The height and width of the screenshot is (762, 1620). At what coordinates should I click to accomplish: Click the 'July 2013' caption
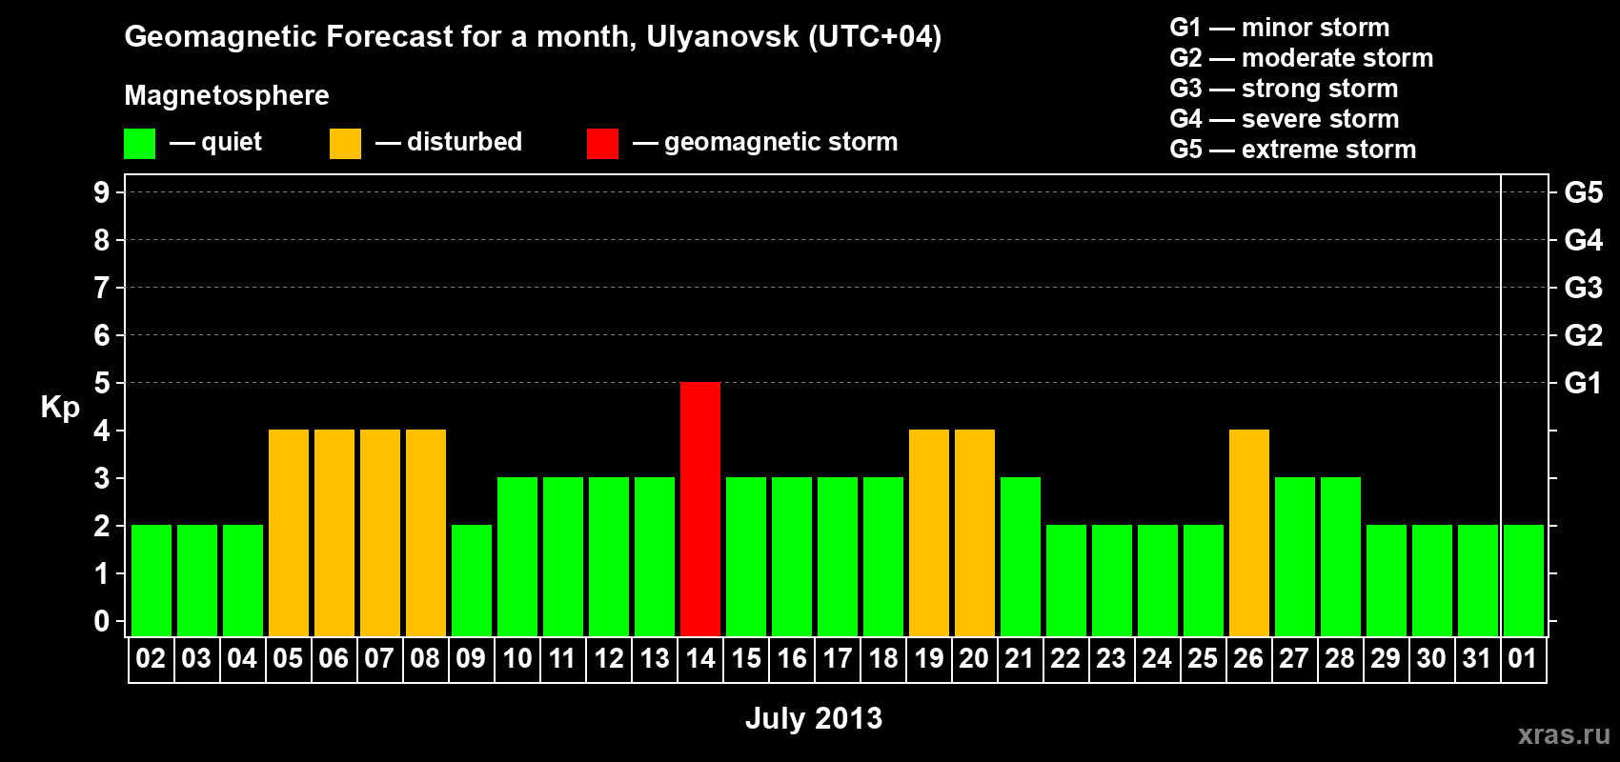(x=814, y=718)
